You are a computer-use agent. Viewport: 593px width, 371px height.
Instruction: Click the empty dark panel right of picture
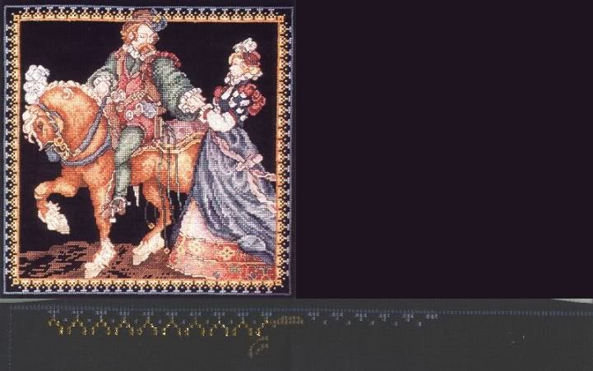click(444, 148)
